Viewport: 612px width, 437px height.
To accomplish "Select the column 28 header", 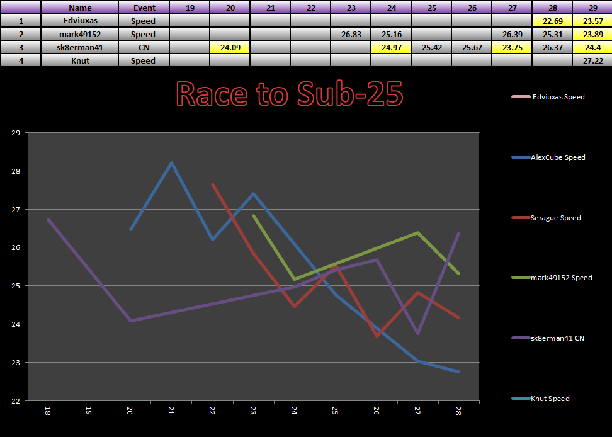I will click(x=552, y=8).
